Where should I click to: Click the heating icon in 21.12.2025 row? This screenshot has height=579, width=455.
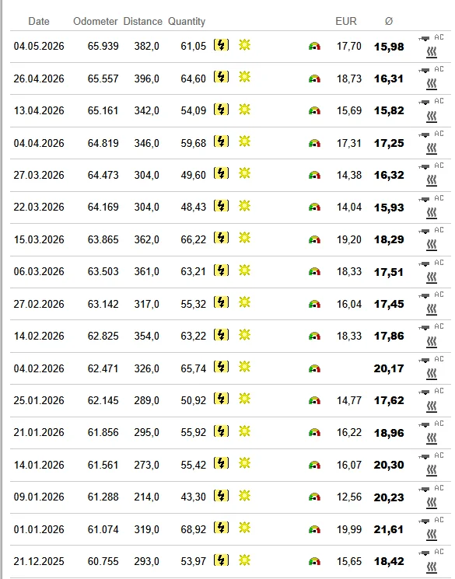coord(432,567)
